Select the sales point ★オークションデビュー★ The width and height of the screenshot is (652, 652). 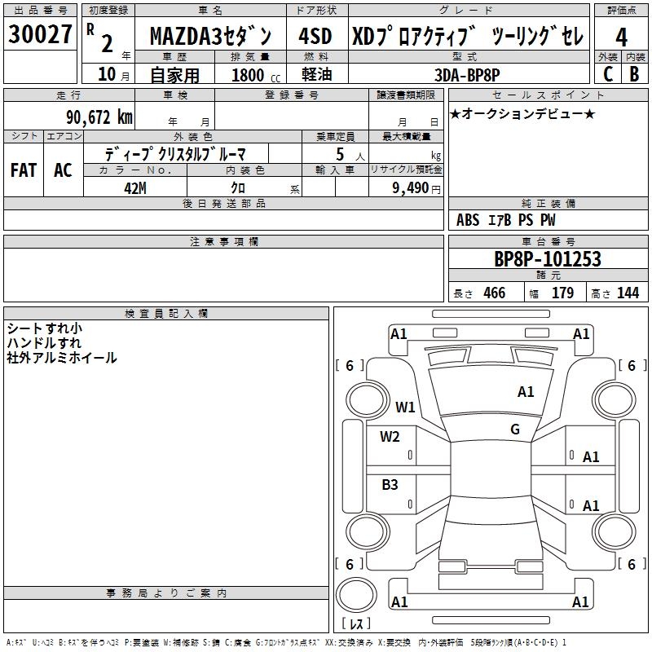click(522, 113)
